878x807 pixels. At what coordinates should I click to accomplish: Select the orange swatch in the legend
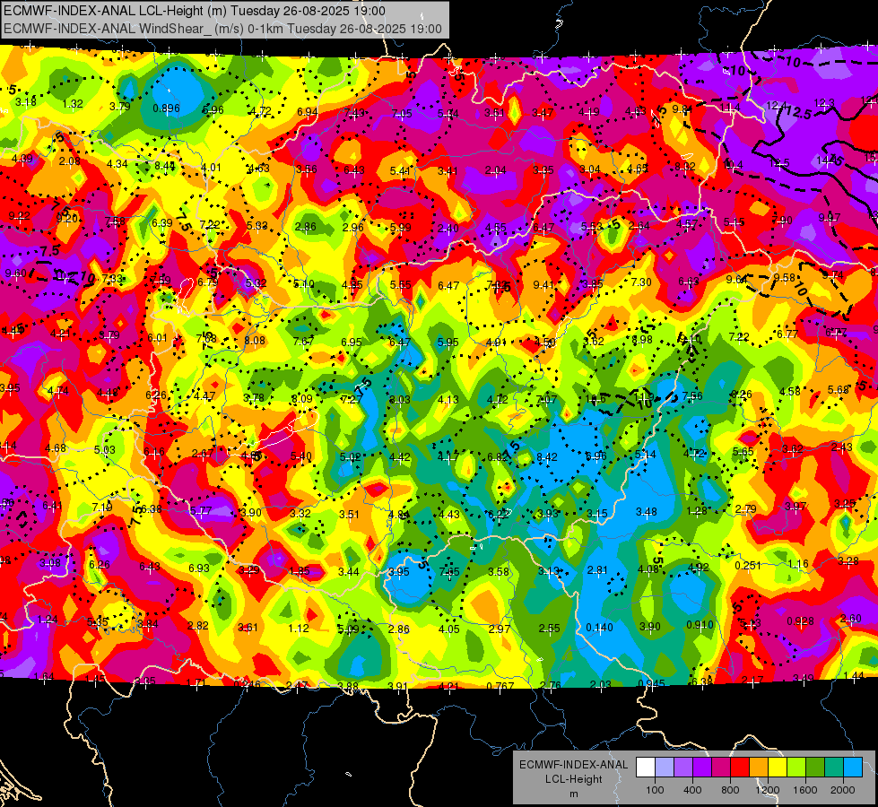[x=759, y=768]
